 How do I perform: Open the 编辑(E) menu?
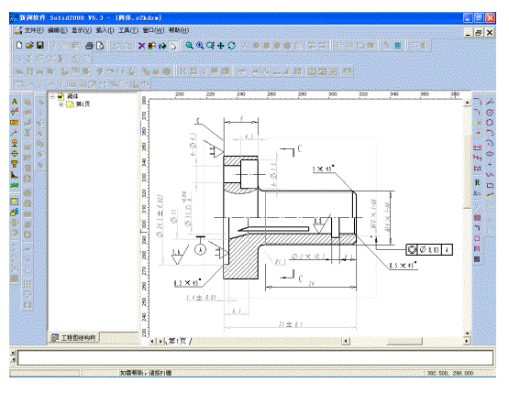(x=58, y=30)
